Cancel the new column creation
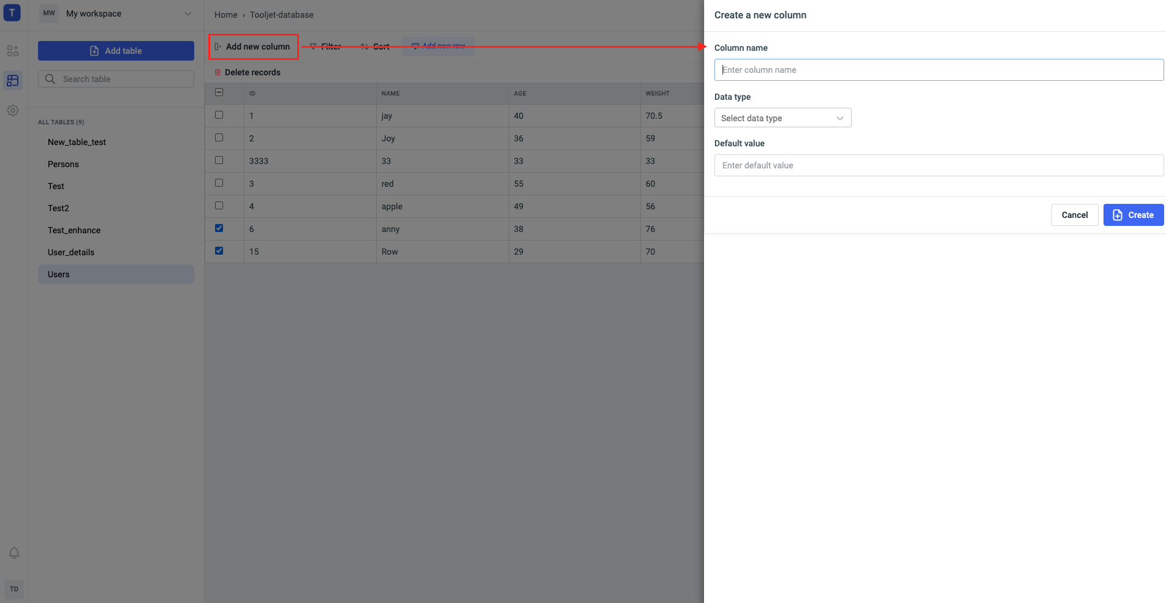Screen dimensions: 1166x603 click(x=1074, y=215)
